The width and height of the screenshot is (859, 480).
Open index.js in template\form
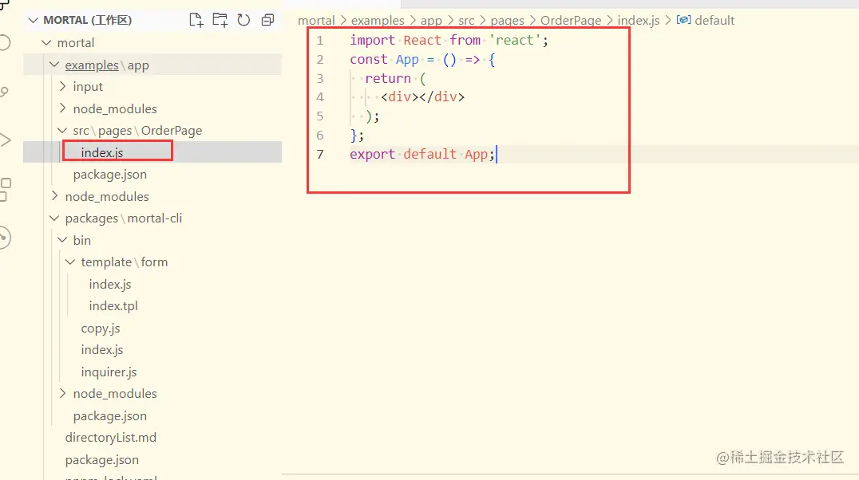pyautogui.click(x=110, y=284)
